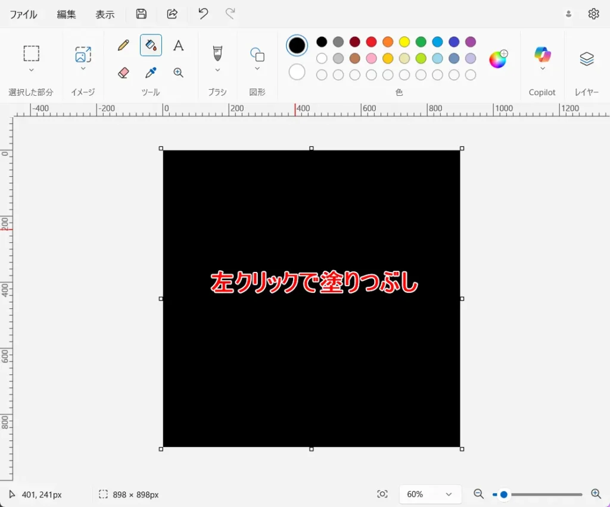Viewport: 610px width, 507px height.
Task: Open the account profile icon
Action: pyautogui.click(x=568, y=14)
